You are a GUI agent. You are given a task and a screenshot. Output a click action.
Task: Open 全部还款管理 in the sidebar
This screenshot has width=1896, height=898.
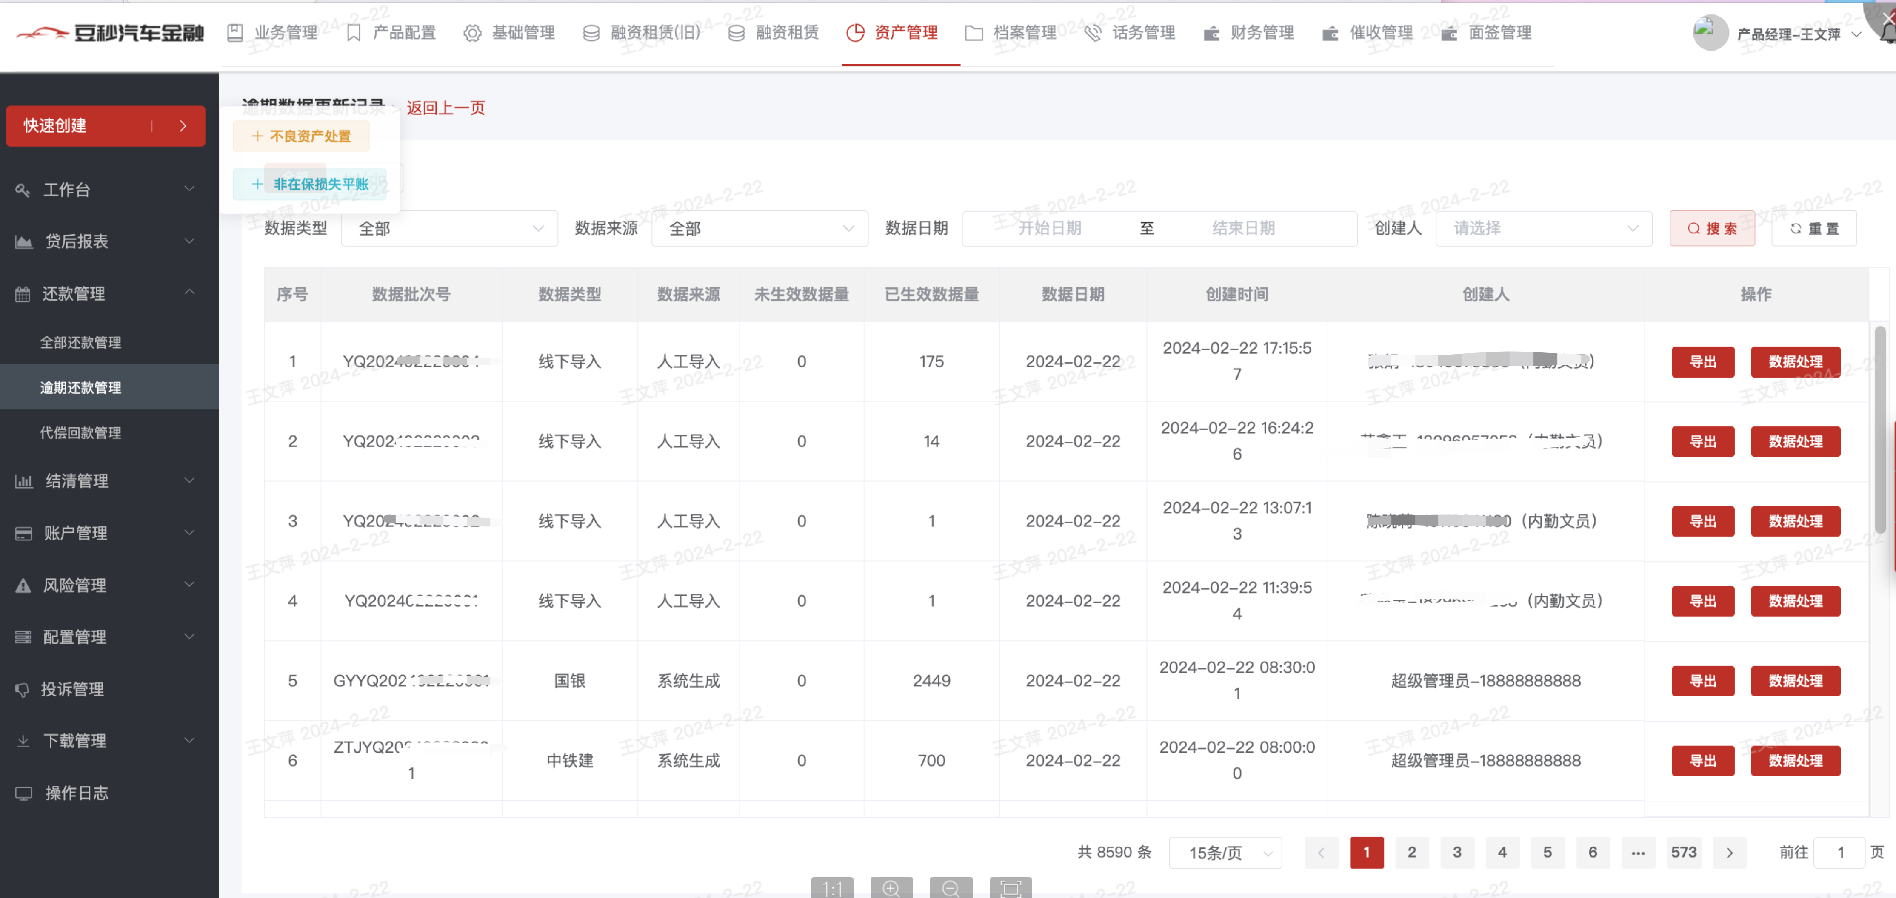point(81,343)
